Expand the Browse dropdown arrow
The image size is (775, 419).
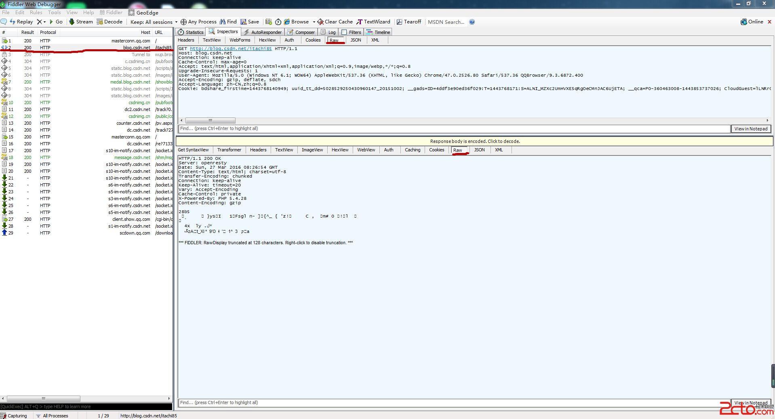pyautogui.click(x=314, y=22)
